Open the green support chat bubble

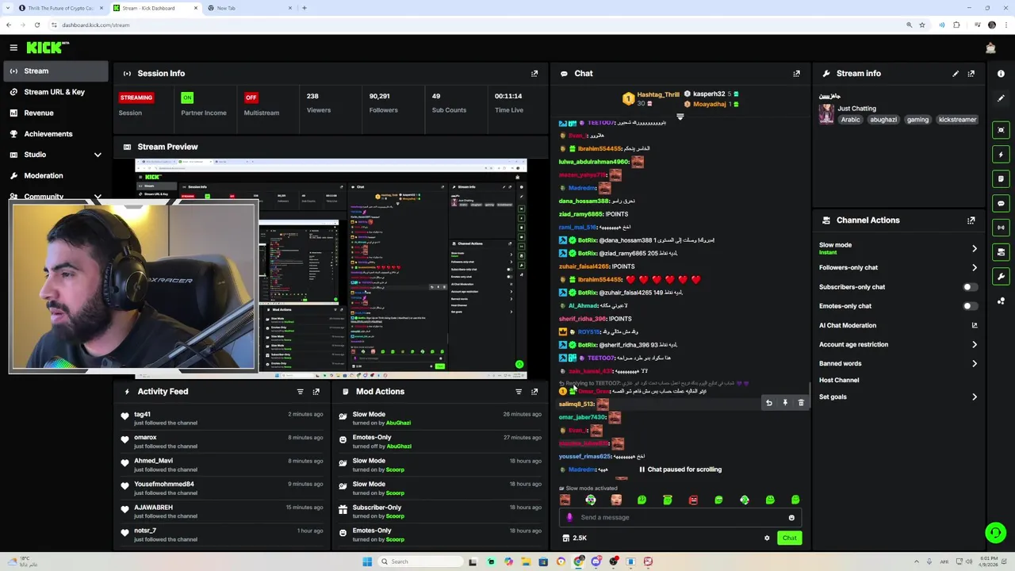[995, 532]
